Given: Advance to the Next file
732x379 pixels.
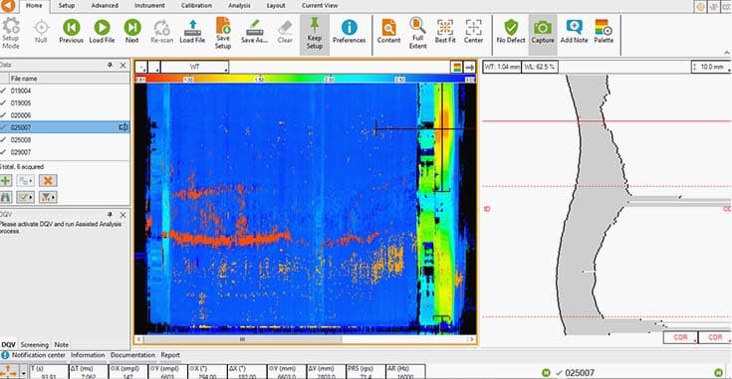Looking at the screenshot, I should (132, 28).
